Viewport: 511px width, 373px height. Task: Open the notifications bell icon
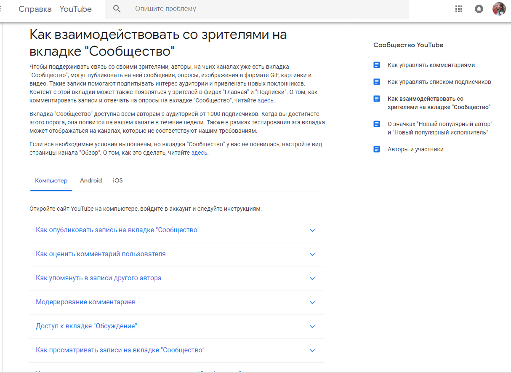click(479, 9)
